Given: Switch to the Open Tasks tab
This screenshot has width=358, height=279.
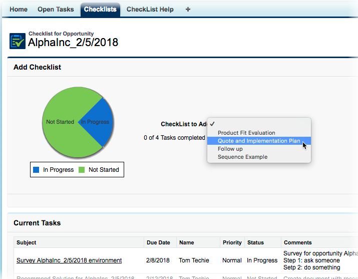Looking at the screenshot, I should click(x=56, y=10).
